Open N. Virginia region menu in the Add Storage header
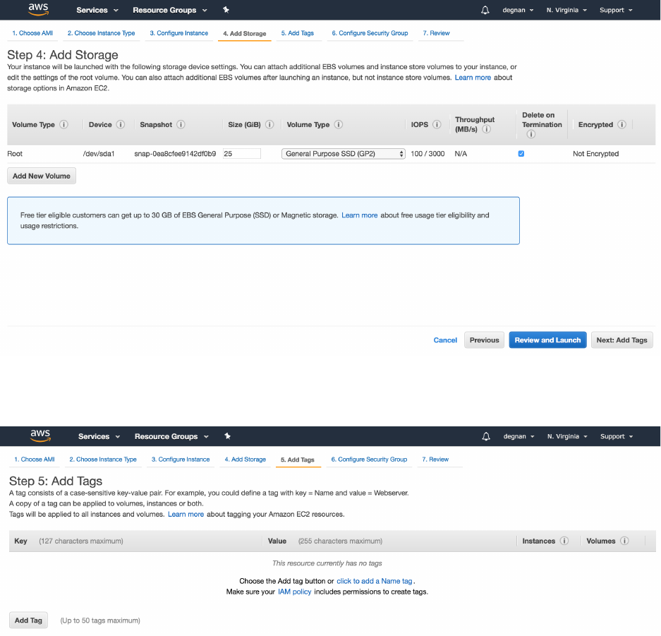 pos(566,10)
